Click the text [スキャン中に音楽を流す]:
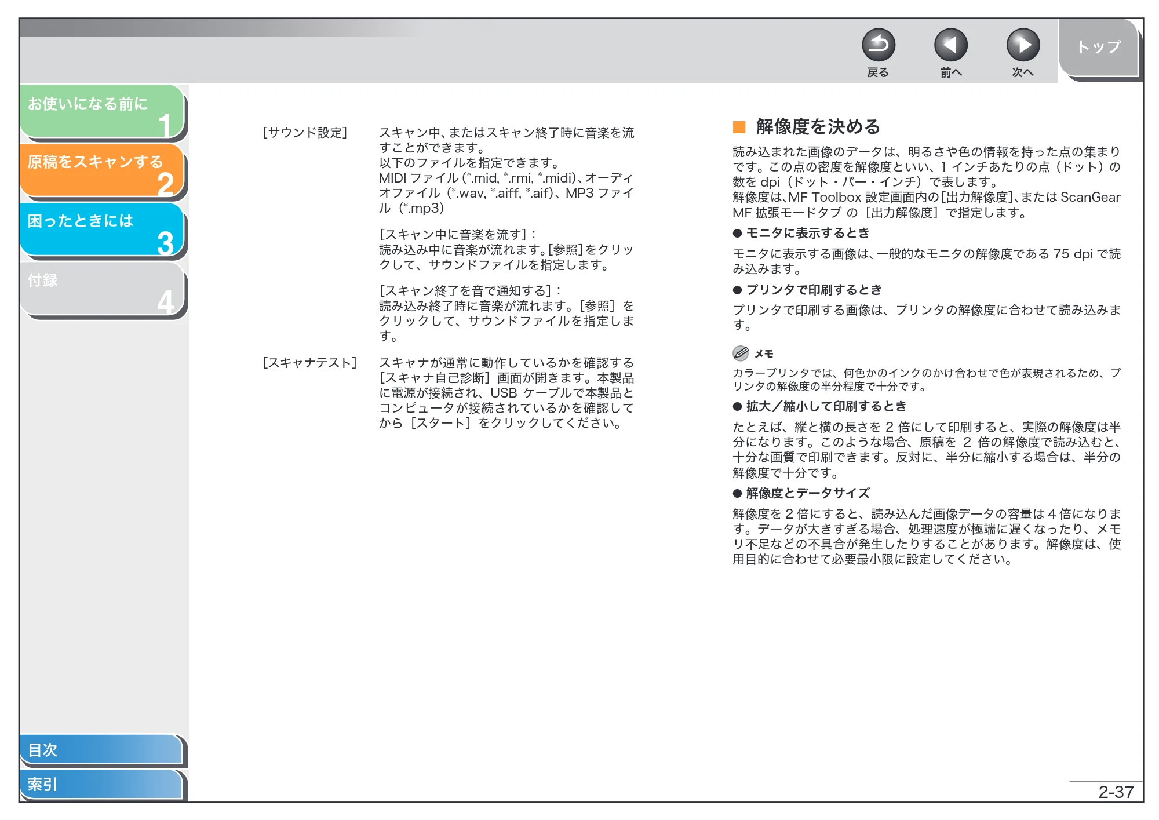1159x820 pixels. pos(458,235)
